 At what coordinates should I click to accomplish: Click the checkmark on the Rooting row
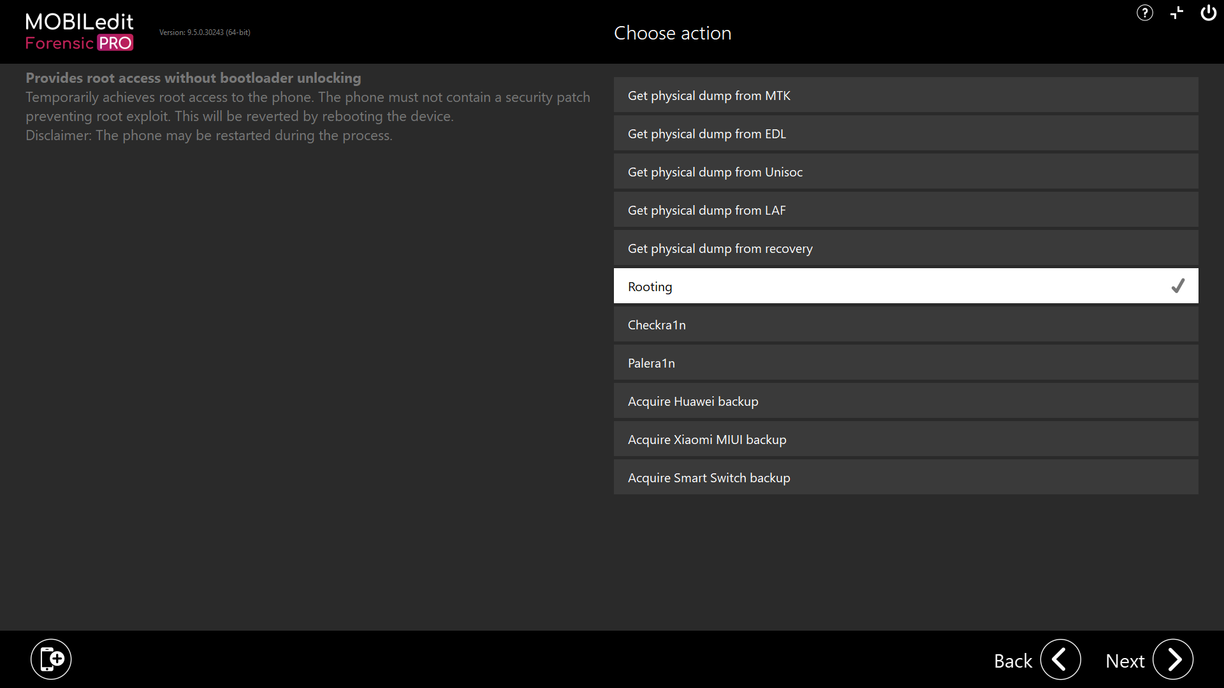(1177, 286)
